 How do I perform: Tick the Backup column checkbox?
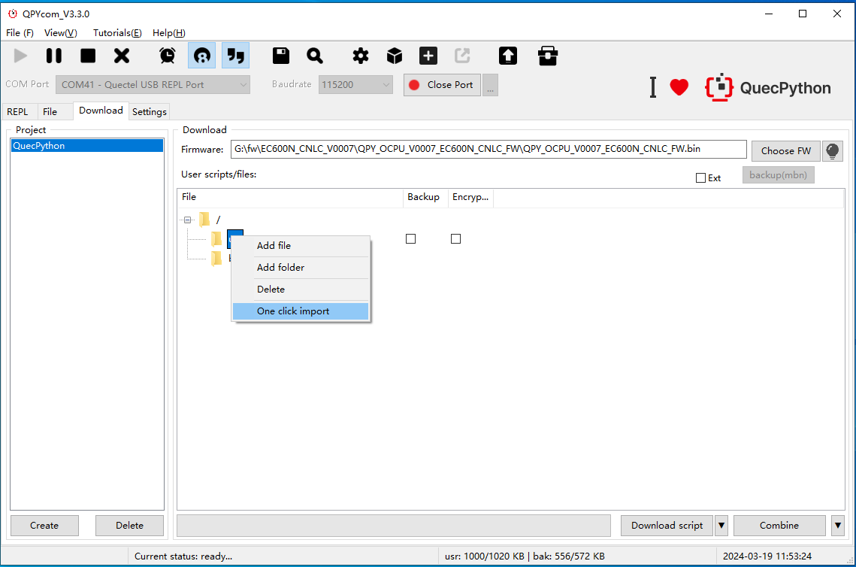(x=410, y=238)
